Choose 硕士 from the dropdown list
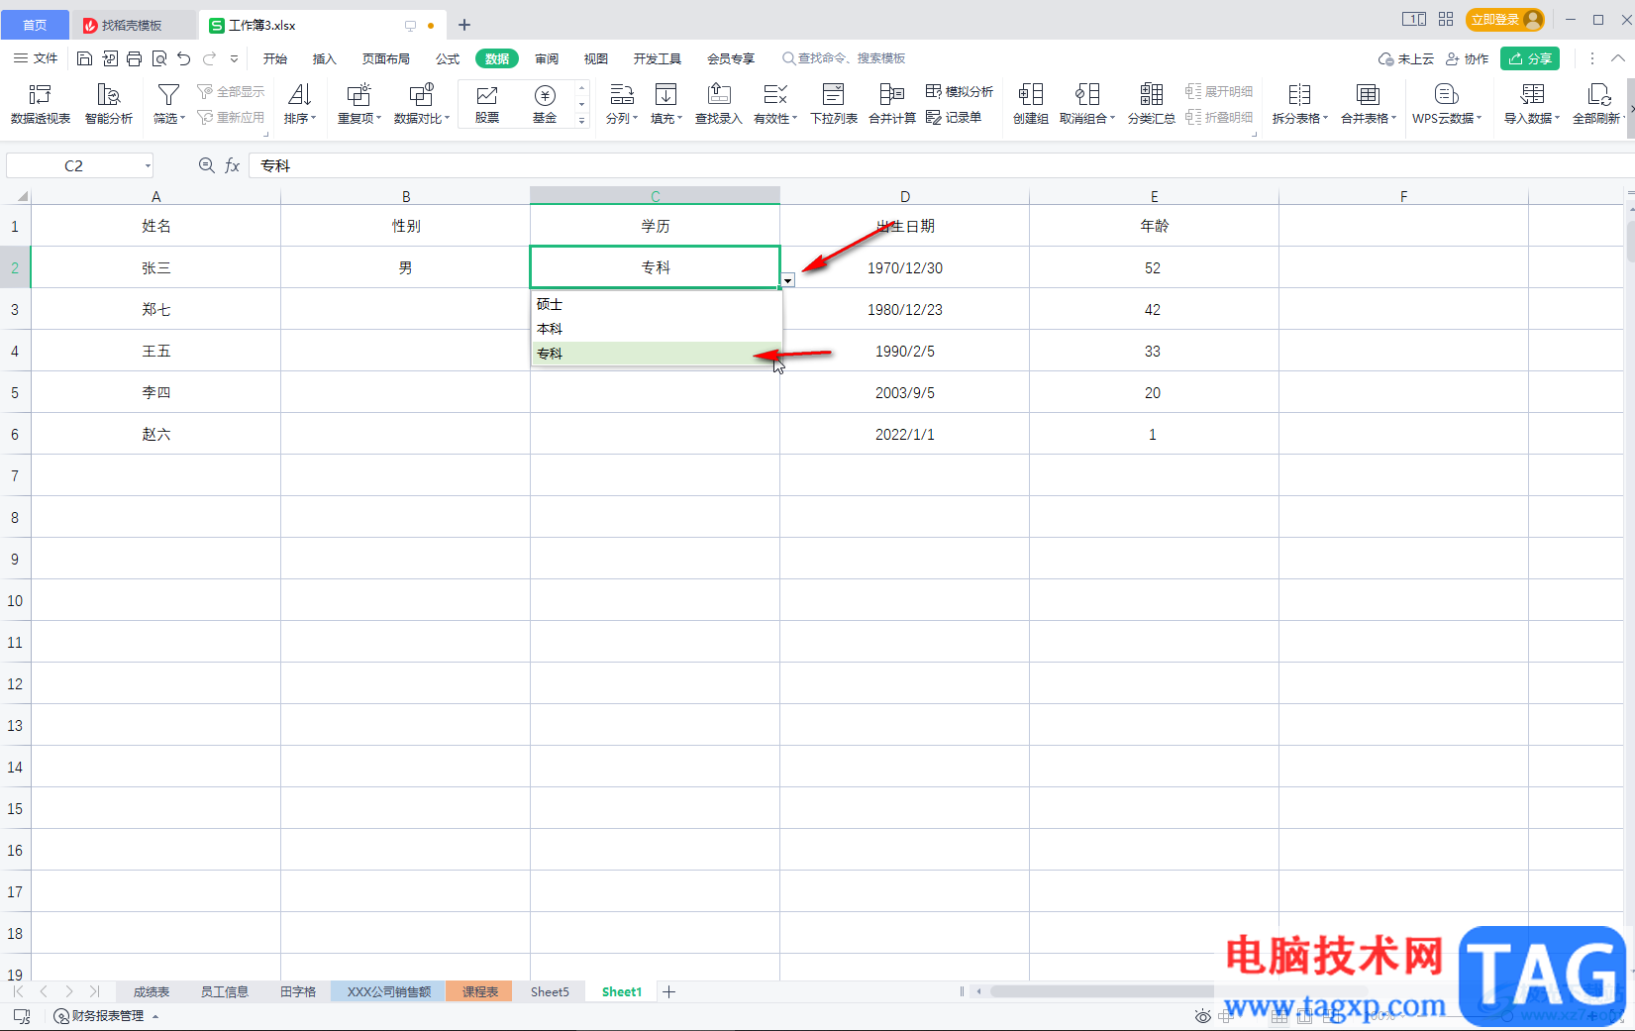1635x1031 pixels. coord(657,304)
